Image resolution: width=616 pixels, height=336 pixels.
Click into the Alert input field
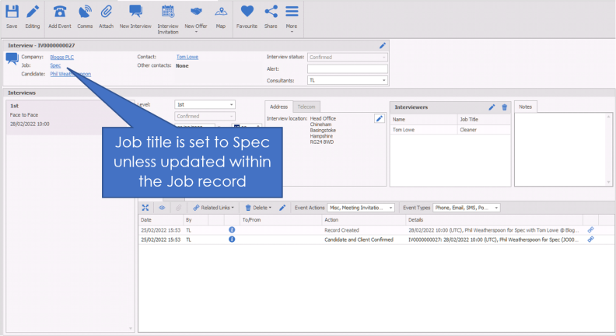pyautogui.click(x=347, y=68)
